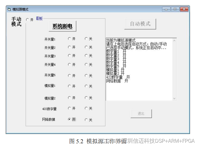Enable 开关量4 by choosing 开
The image size is (199, 146).
coord(69,64)
